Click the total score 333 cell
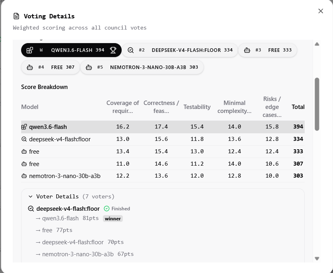Viewport: 333px width, 273px height. (298, 151)
